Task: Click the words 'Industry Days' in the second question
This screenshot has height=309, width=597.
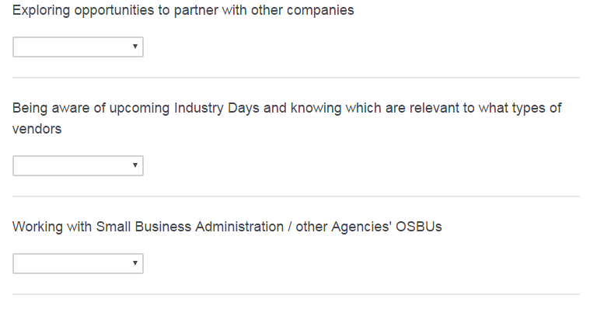Action: tap(217, 109)
